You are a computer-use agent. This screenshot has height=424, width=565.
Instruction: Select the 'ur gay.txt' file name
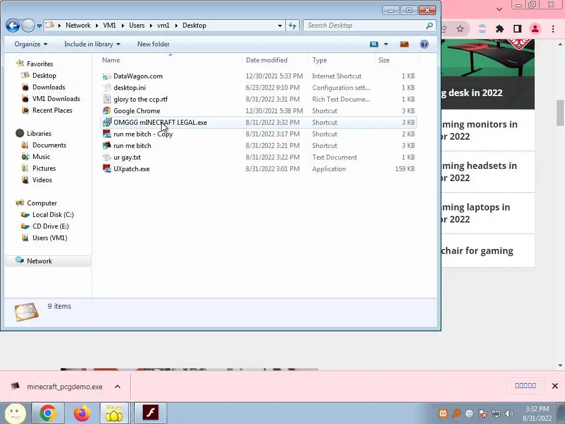click(x=127, y=157)
